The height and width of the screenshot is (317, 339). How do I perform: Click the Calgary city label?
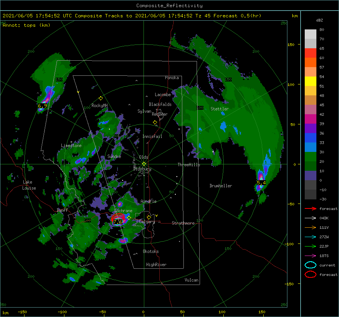pos(147,222)
